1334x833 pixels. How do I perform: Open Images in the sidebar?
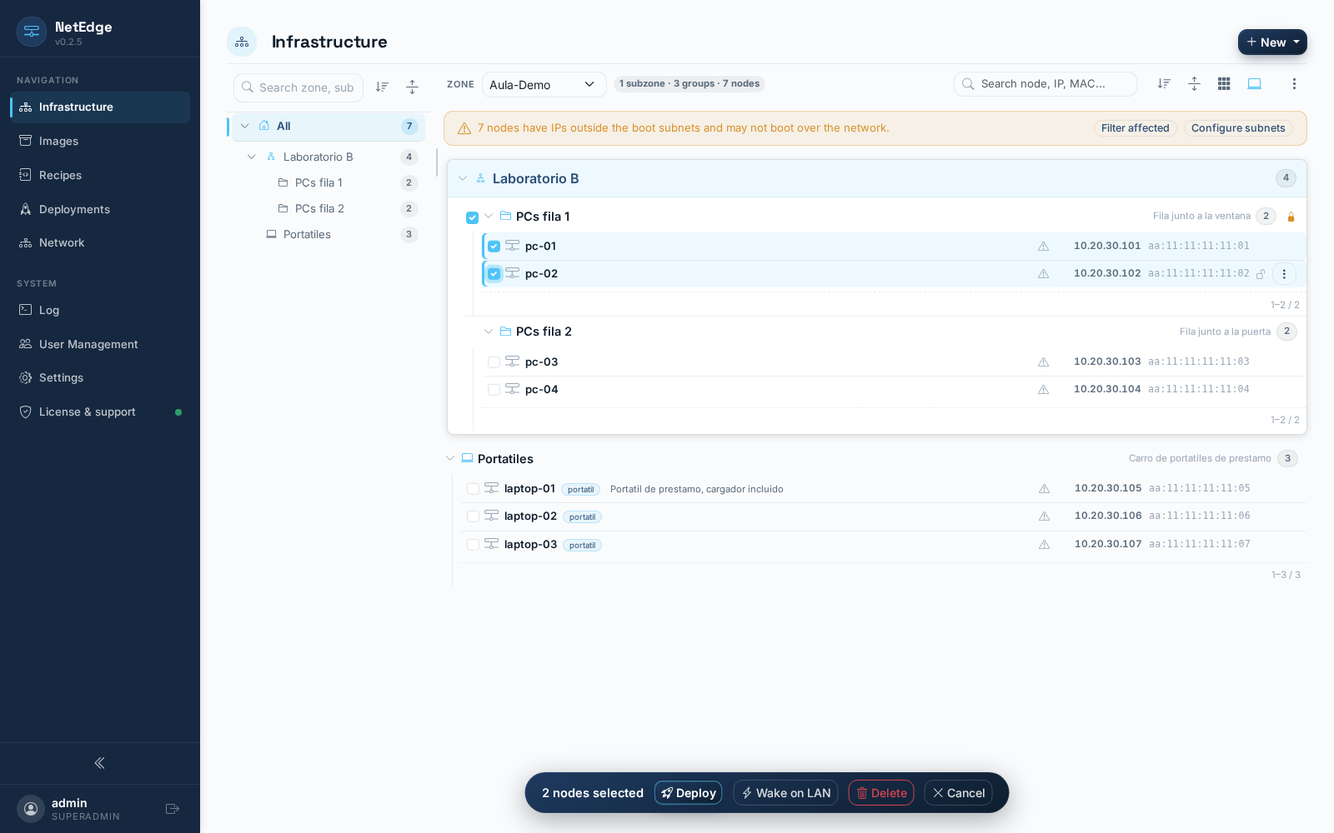[100, 141]
